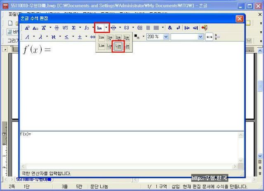
Task: Click the 삽입 insert mode status indicator
Action: pyautogui.click(x=176, y=186)
